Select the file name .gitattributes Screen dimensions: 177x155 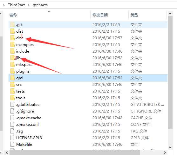pyautogui.click(x=28, y=105)
